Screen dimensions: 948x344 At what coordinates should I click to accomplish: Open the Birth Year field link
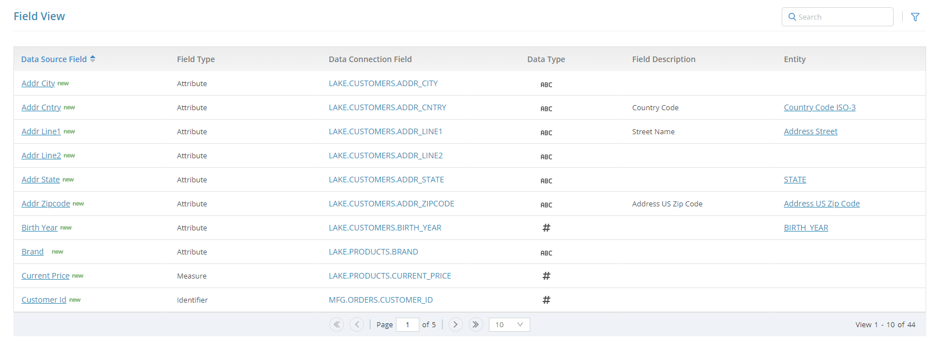point(40,228)
